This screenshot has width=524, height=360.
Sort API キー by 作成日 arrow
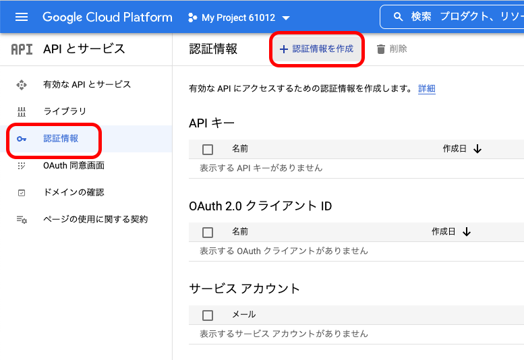coord(477,149)
